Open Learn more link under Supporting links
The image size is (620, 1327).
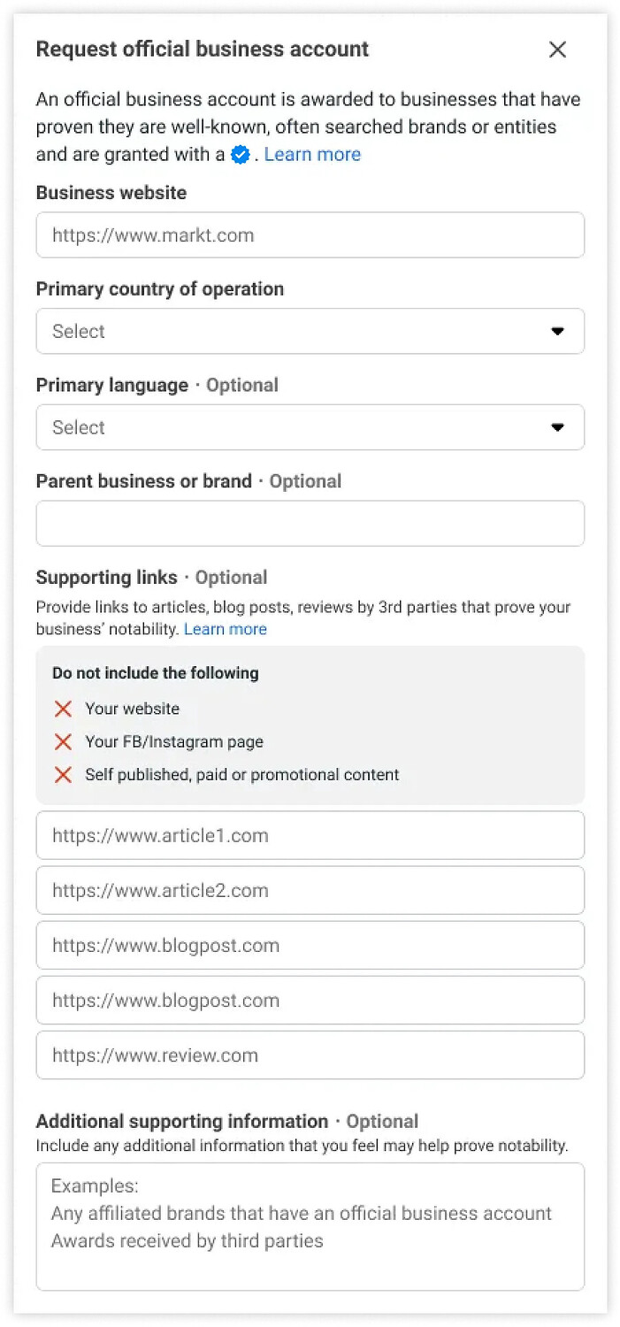(x=225, y=629)
